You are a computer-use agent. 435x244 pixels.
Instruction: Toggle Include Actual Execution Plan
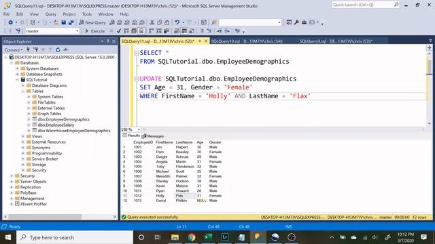[152, 31]
